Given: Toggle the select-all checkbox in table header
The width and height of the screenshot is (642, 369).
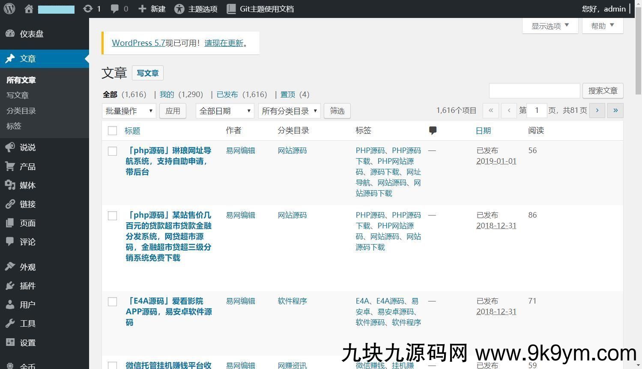Looking at the screenshot, I should point(112,130).
